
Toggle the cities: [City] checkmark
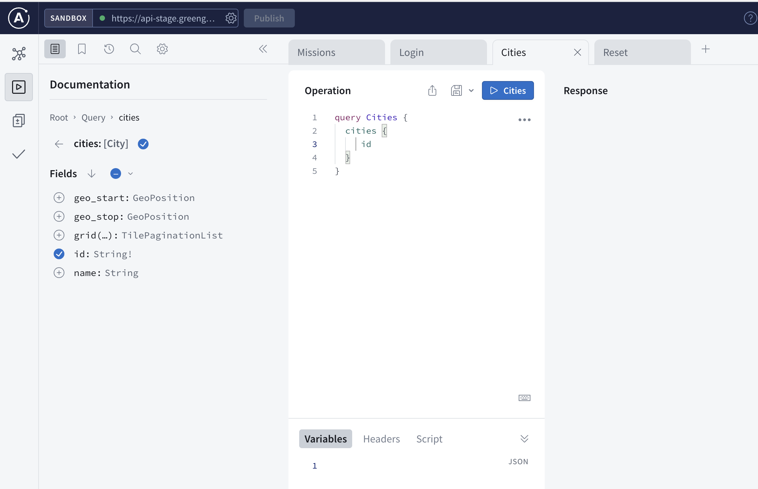[143, 144]
